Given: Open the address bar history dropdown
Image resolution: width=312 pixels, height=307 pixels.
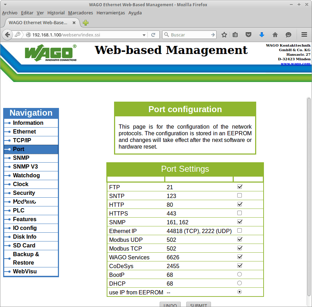Looking at the screenshot, I should pyautogui.click(x=144, y=35).
